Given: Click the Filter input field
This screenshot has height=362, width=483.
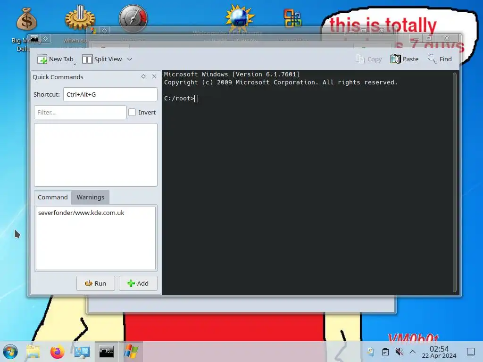Looking at the screenshot, I should [80, 112].
